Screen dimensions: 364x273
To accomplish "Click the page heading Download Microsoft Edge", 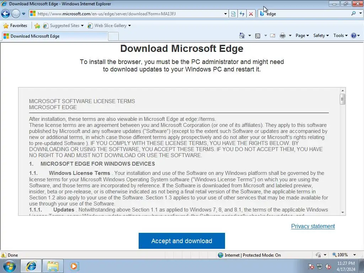I will point(182,48).
